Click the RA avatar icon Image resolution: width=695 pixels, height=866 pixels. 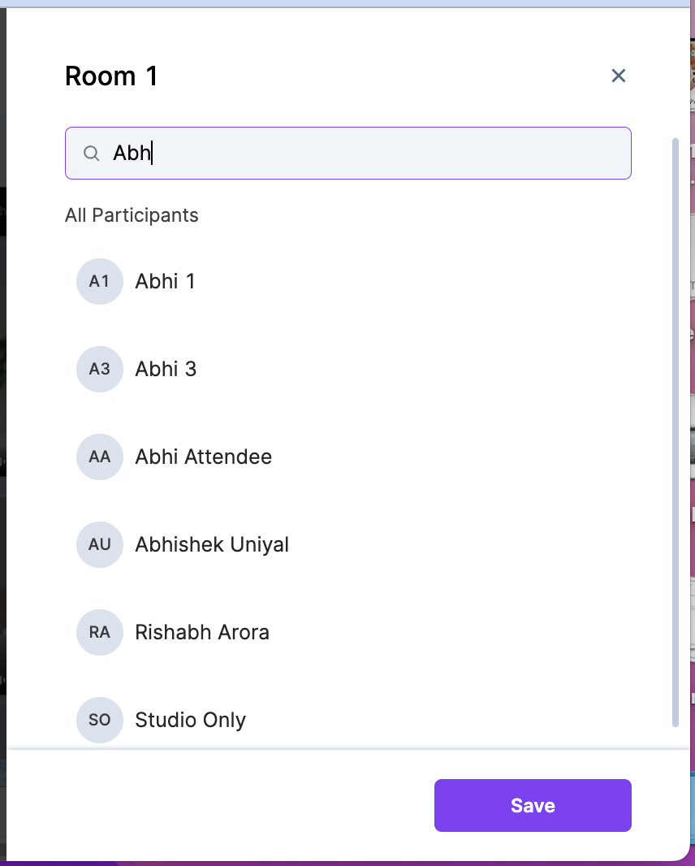tap(100, 633)
